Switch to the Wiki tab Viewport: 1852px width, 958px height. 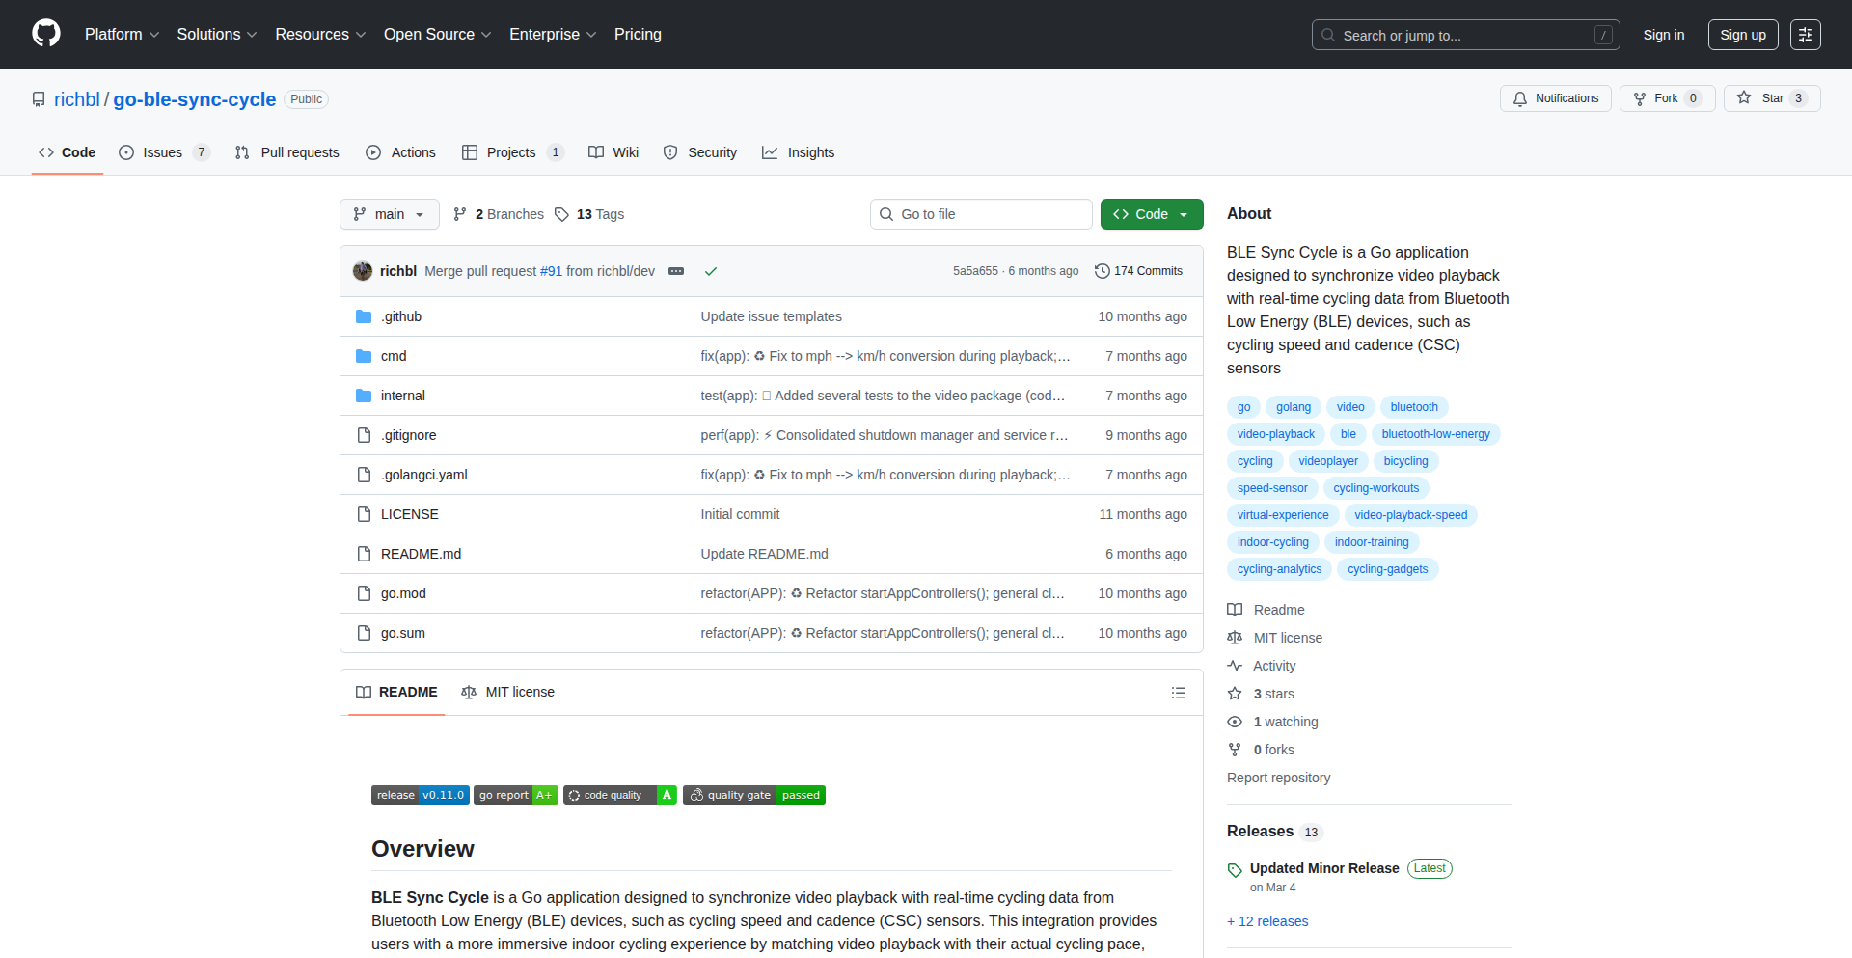tap(613, 152)
